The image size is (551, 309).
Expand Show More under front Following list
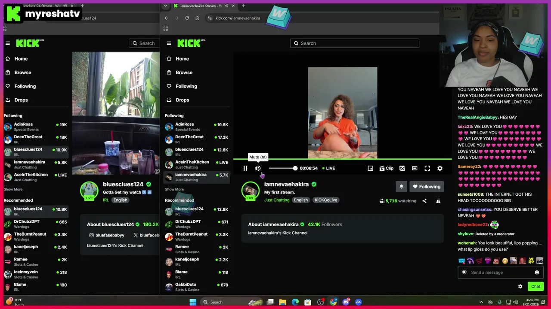pos(174,189)
